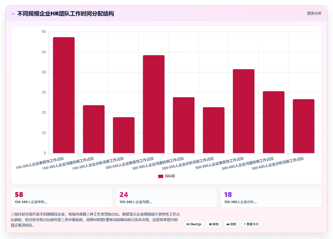Click the bar for 500-800人企业分析决策工作占比
Viewport: 333px width, 239px height.
(x=303, y=126)
